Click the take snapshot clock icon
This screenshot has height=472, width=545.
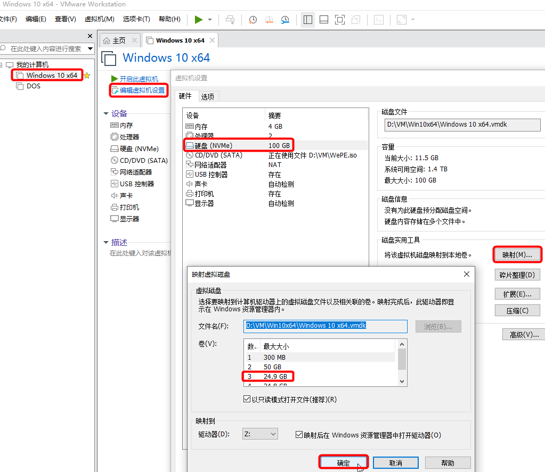click(x=253, y=20)
